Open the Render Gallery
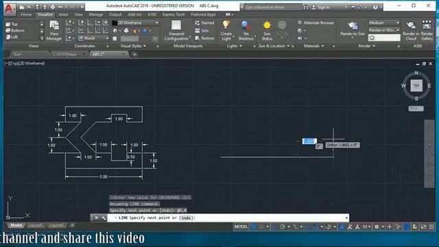This screenshot has width=439, height=247. click(427, 30)
